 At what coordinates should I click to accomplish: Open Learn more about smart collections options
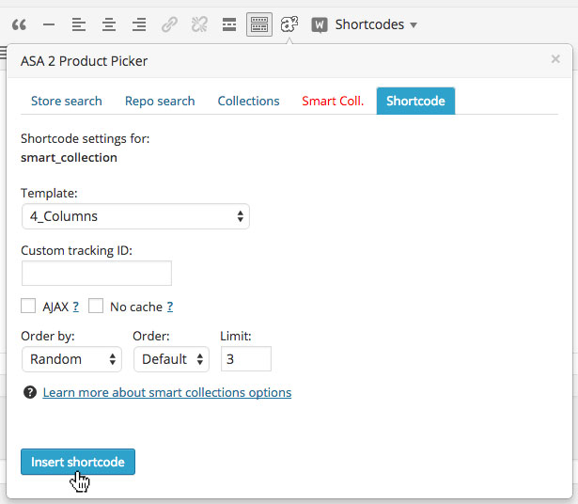tap(167, 392)
